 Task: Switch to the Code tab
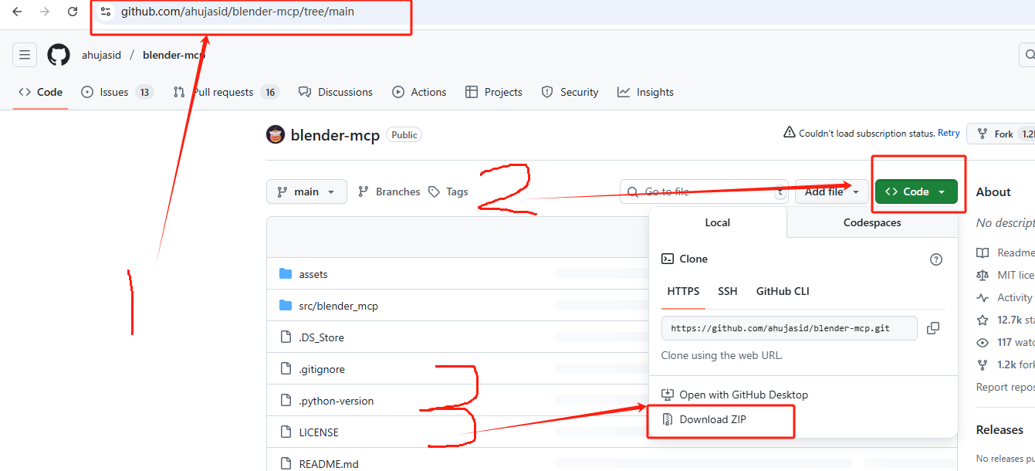tap(41, 92)
